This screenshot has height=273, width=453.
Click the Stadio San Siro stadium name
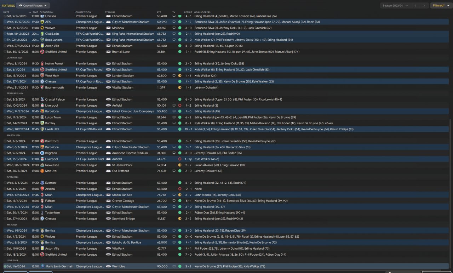point(122,195)
